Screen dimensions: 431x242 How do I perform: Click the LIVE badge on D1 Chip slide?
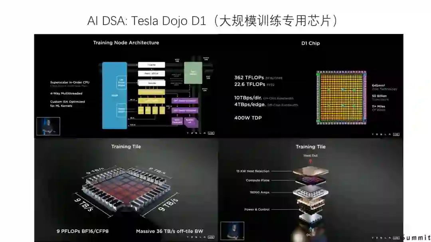[396, 135]
